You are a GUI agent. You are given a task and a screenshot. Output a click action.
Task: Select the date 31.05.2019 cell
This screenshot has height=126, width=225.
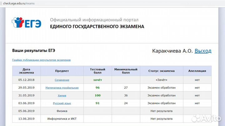pos(26,95)
